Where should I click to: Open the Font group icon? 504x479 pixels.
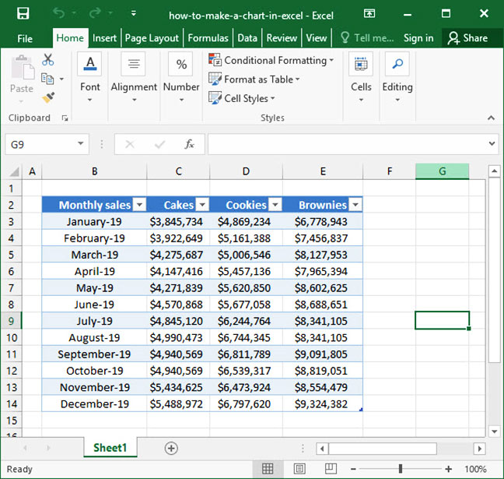click(90, 65)
